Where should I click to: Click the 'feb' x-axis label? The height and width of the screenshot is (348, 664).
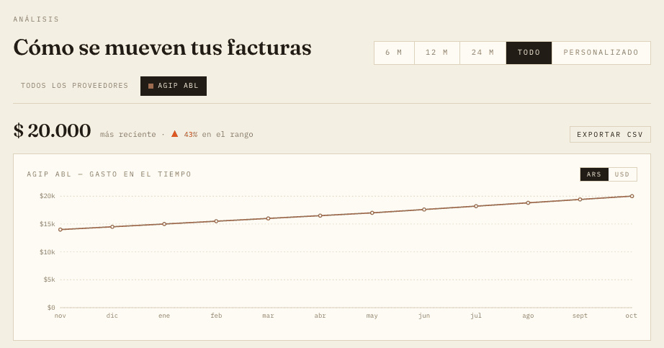click(216, 316)
